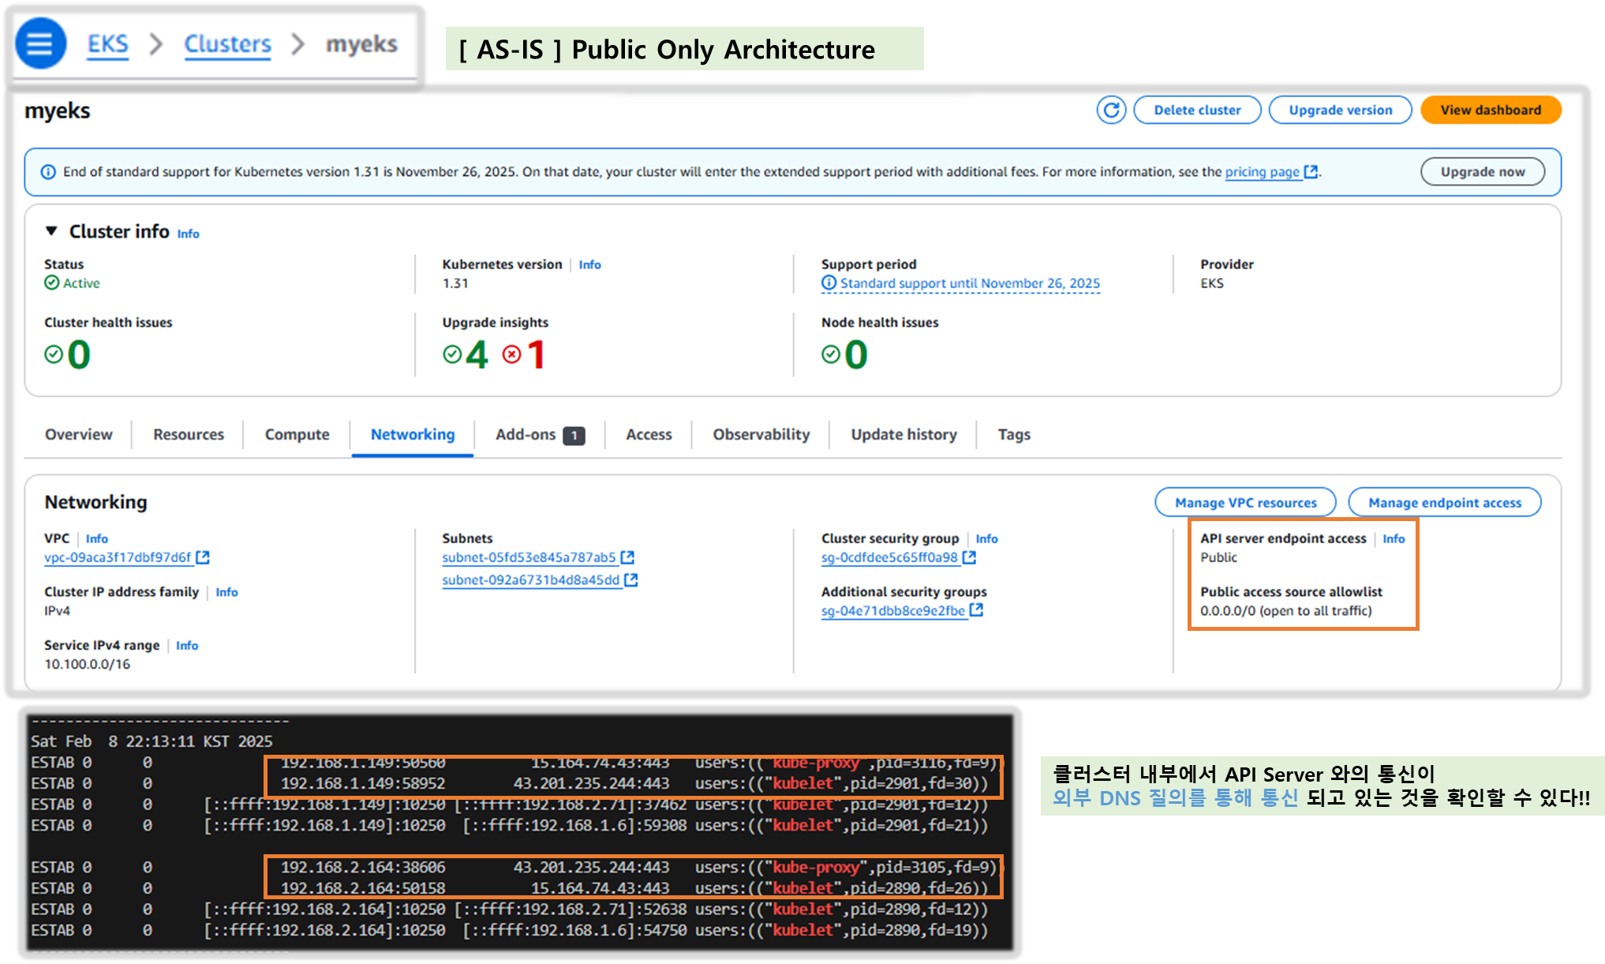Click info icon next to Standard support
Viewport: 1605px width, 964px height.
point(829,283)
